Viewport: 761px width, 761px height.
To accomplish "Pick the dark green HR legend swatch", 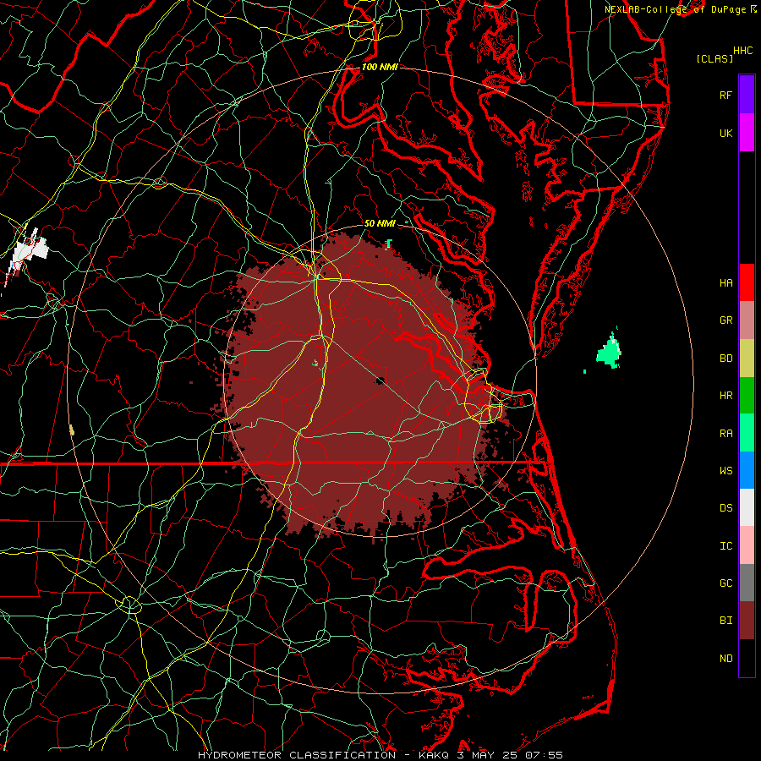I will coord(747,396).
